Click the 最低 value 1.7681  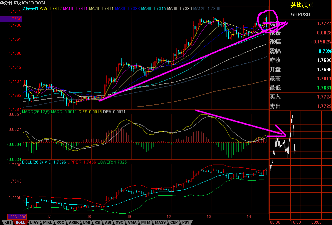[324, 88]
